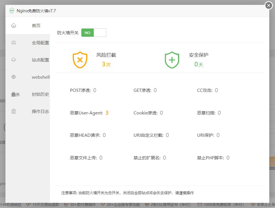The image size is (275, 208).
Task: Click the 恶意扫描 count value
Action: pyautogui.click(x=219, y=113)
